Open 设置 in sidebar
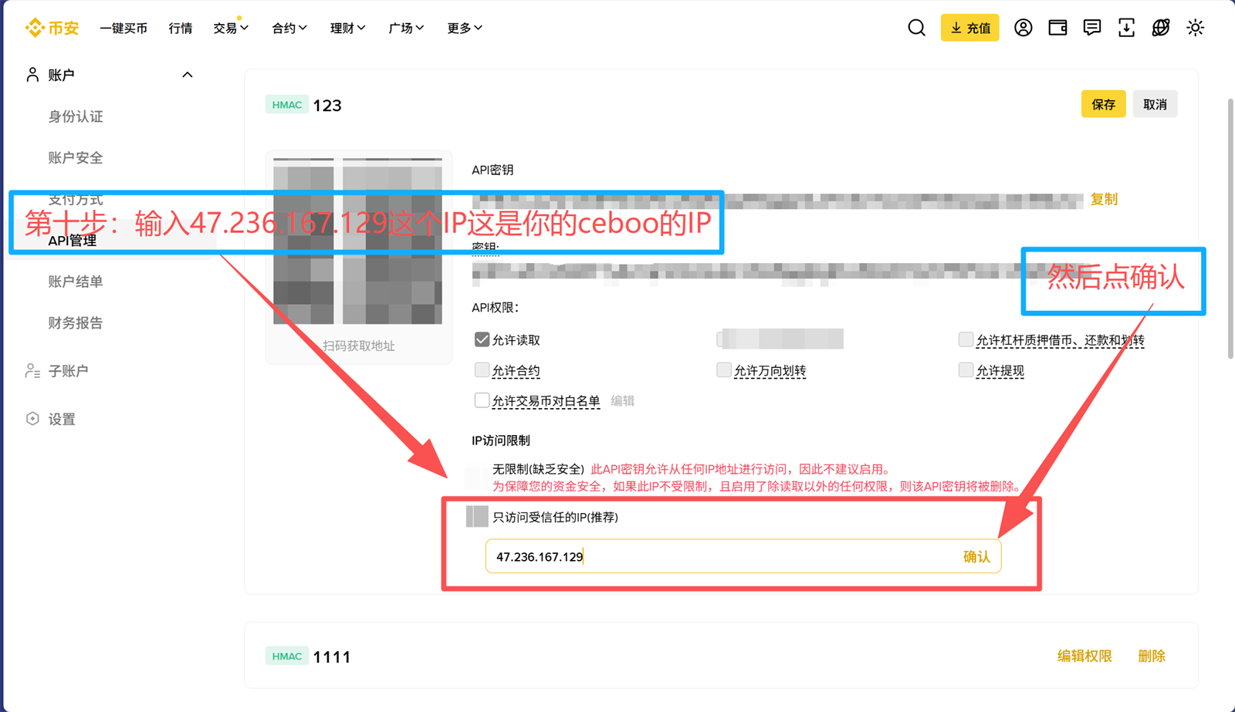This screenshot has height=712, width=1235. click(x=62, y=419)
